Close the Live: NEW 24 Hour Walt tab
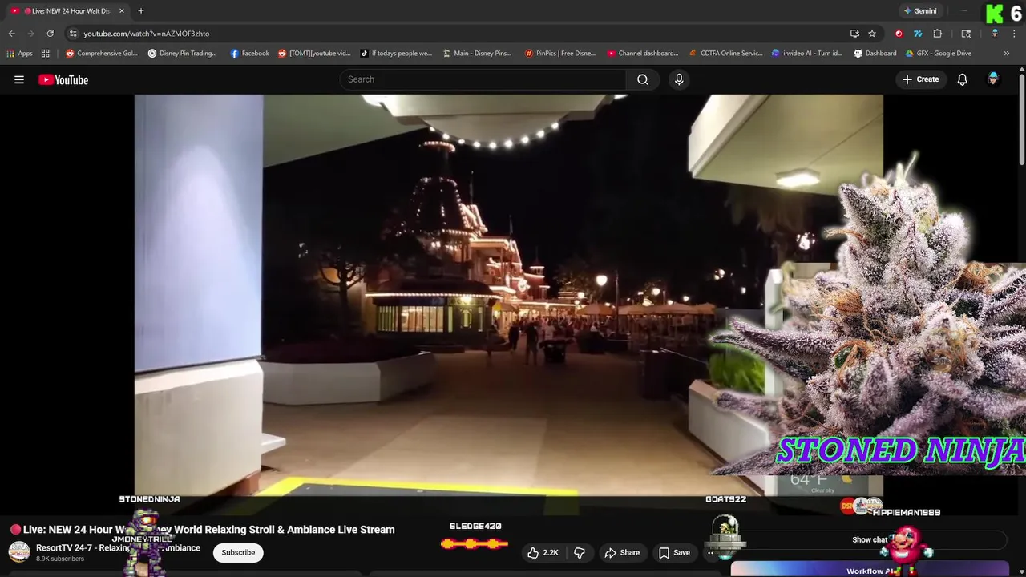1026x577 pixels. coord(122,10)
